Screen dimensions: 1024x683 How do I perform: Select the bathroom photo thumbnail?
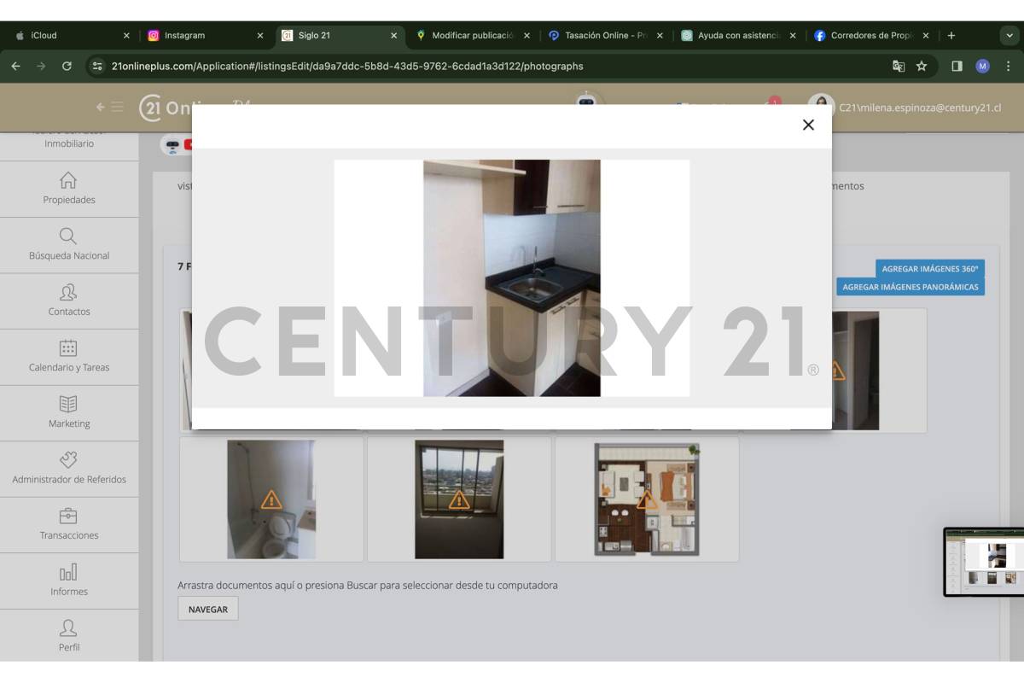pos(271,499)
